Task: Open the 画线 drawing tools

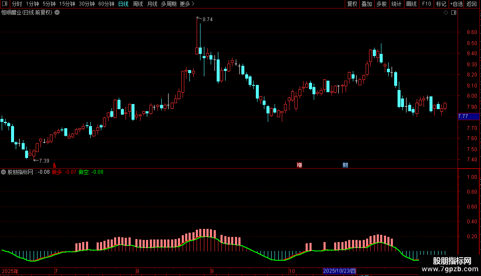Action: tap(411, 4)
